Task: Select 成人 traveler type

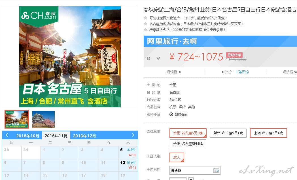Action: 177,157
